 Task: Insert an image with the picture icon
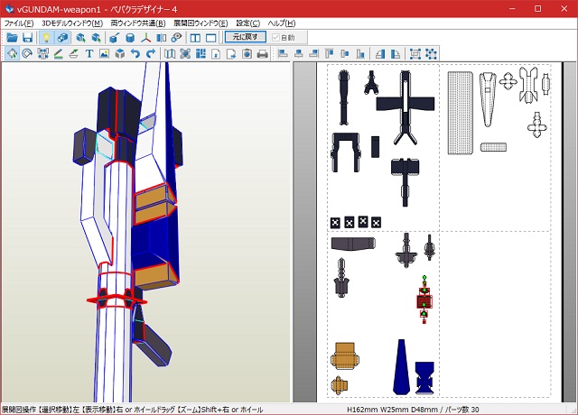click(x=105, y=54)
